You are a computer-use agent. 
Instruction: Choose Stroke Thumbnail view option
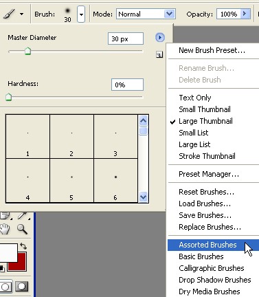tap(207, 156)
